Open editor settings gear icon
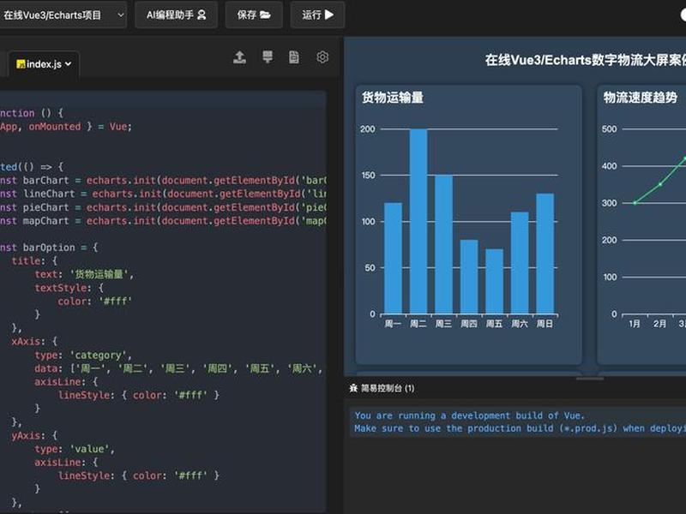 pos(322,57)
